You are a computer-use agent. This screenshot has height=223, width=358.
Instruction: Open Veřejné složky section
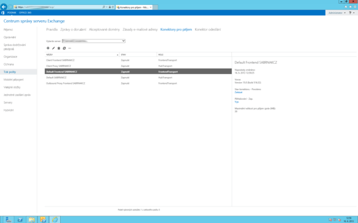click(12, 87)
